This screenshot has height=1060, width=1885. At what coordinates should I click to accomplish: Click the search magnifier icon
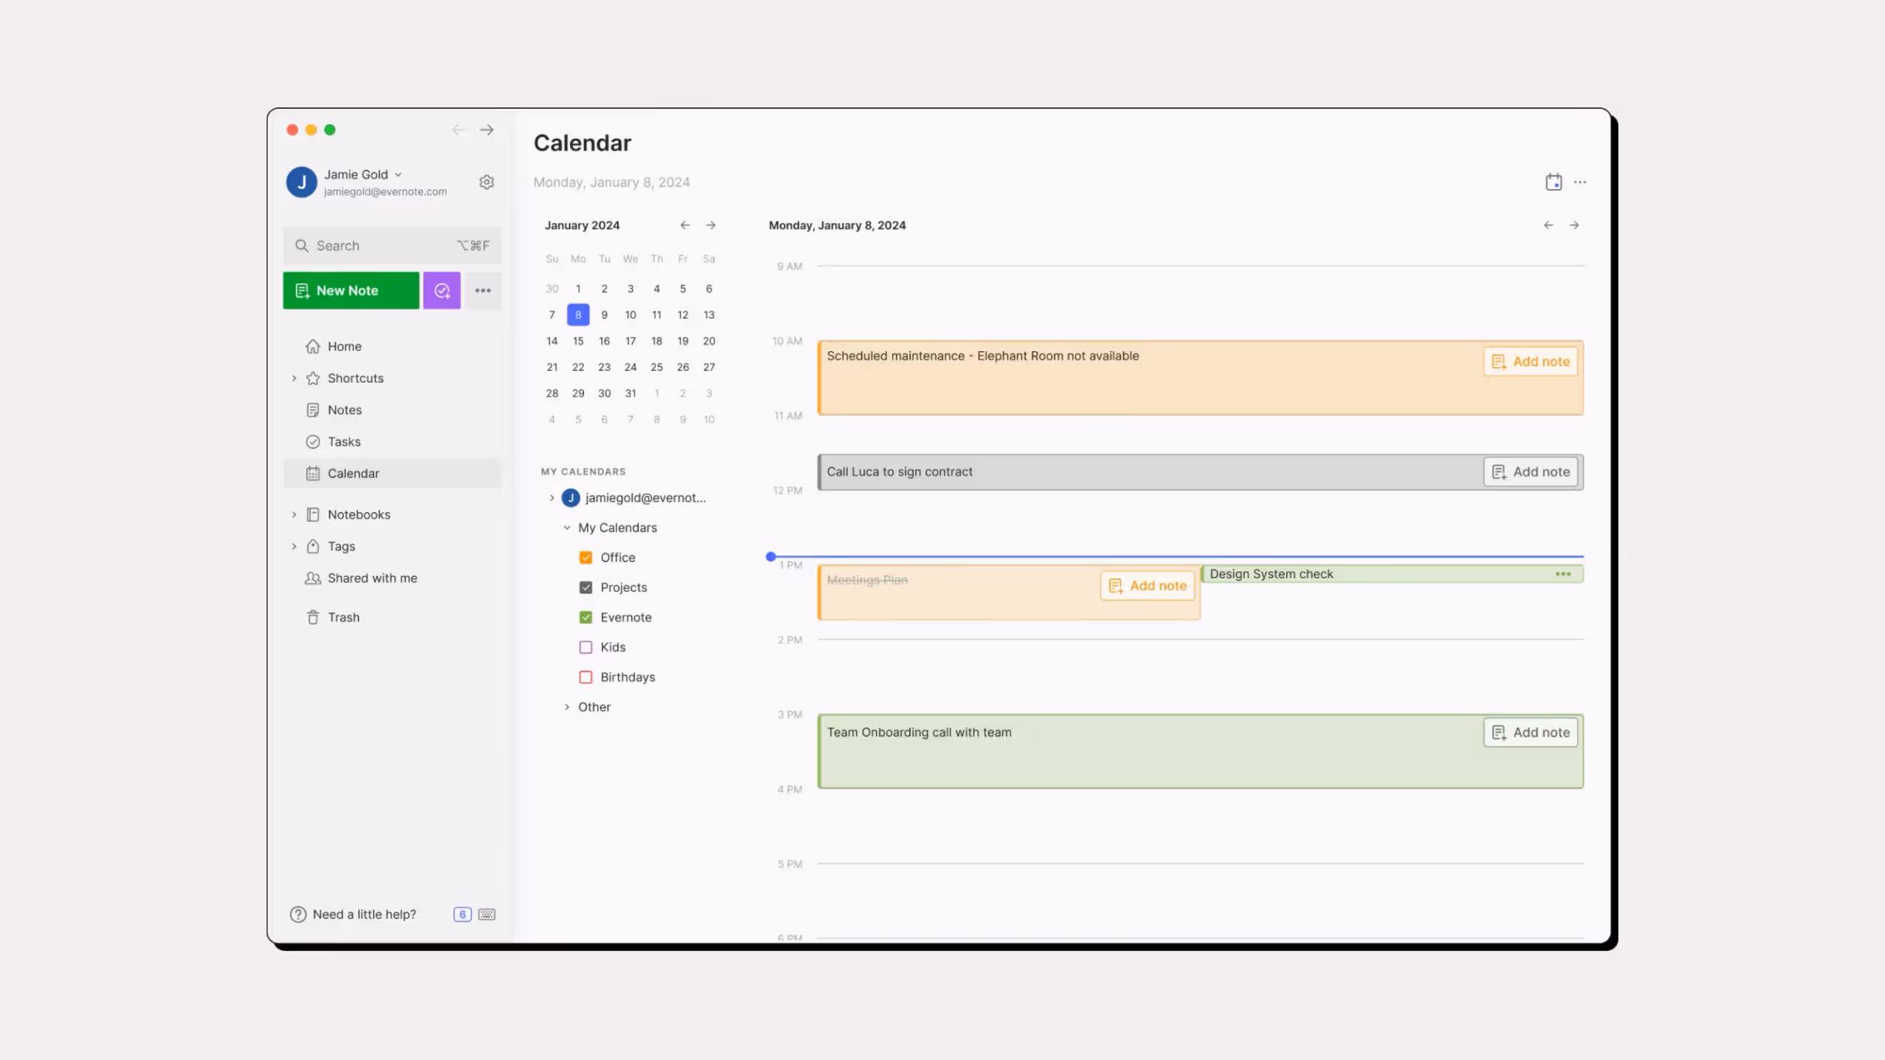(x=303, y=245)
